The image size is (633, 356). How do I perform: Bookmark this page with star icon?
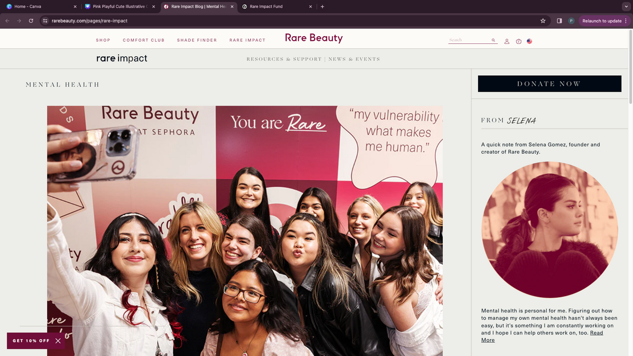(543, 21)
